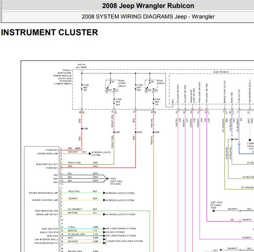Image resolution: width=254 pixels, height=252 pixels.
Task: Select "2008 SYSTEM WIRING DIAGRAMS Jeep - Wrangler" subtitle
Action: [148, 17]
